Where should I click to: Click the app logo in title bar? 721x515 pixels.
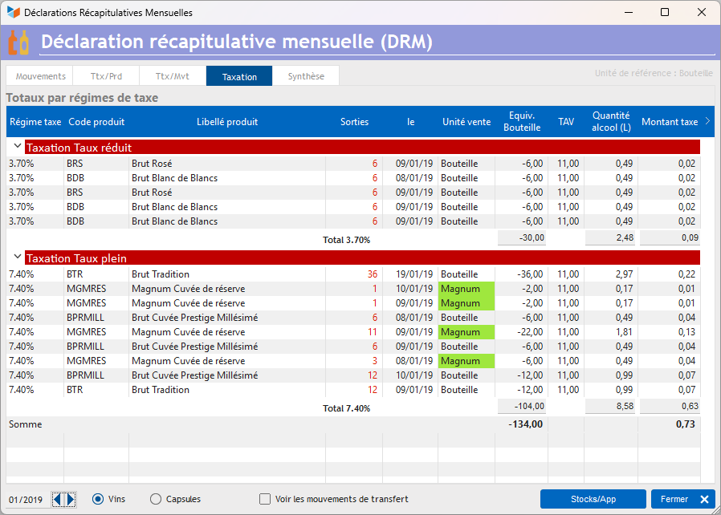click(x=14, y=12)
